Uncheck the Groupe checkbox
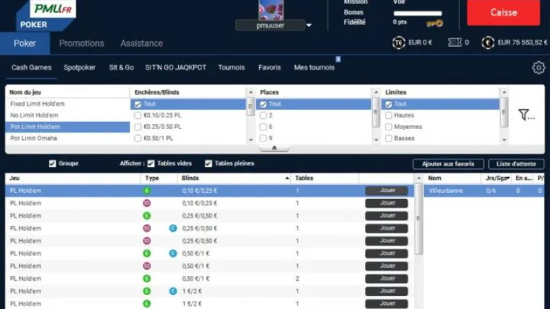550x309 pixels. (52, 163)
